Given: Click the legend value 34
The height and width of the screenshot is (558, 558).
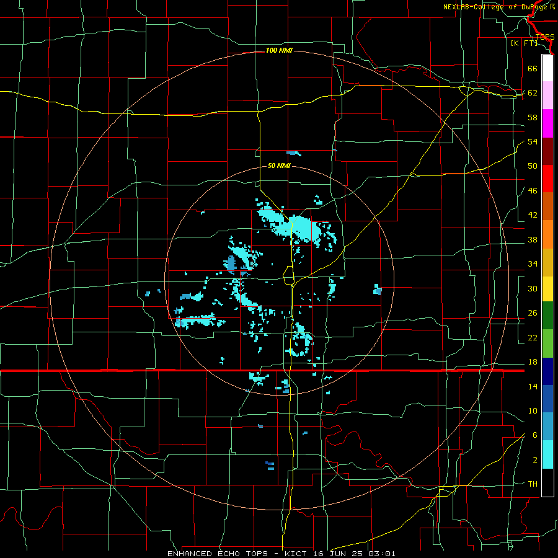Looking at the screenshot, I should coord(533,264).
